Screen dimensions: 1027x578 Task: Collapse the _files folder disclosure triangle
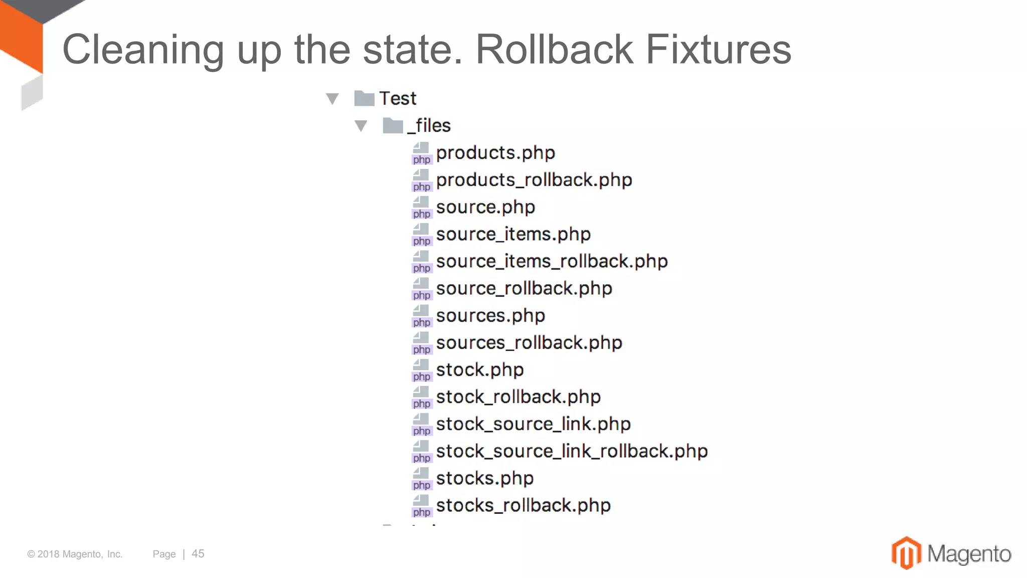tap(361, 125)
